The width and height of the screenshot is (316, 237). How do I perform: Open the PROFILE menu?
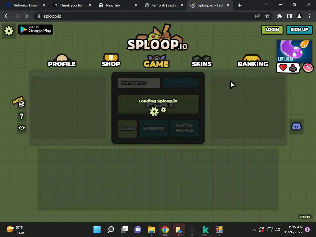[62, 61]
